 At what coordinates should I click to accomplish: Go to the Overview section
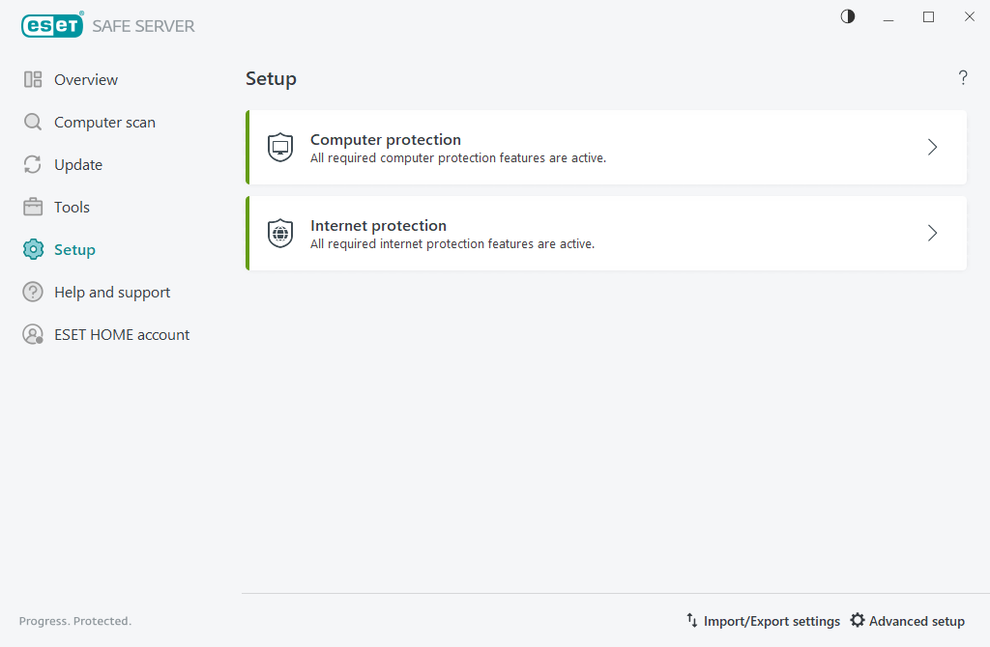[x=86, y=79]
